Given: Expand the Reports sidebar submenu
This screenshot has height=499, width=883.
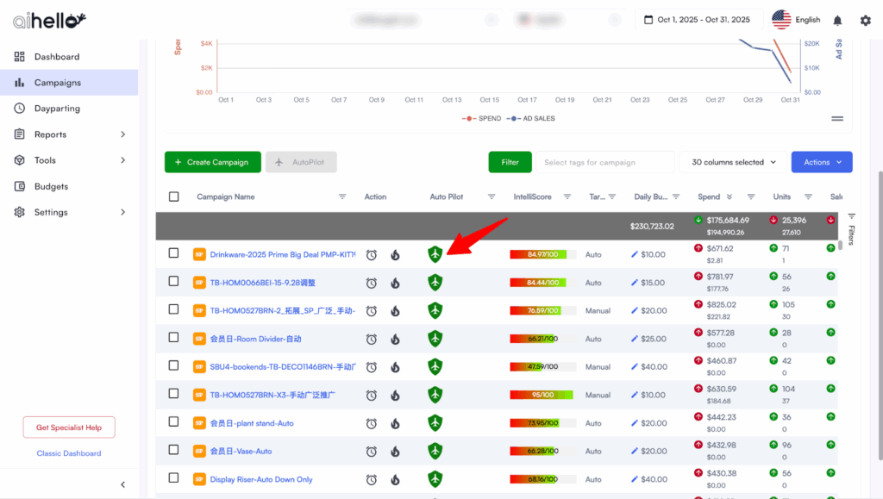Looking at the screenshot, I should point(122,134).
